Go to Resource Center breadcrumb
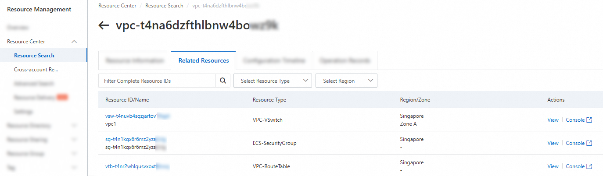Screen dimensions: 603x176 click(117, 6)
